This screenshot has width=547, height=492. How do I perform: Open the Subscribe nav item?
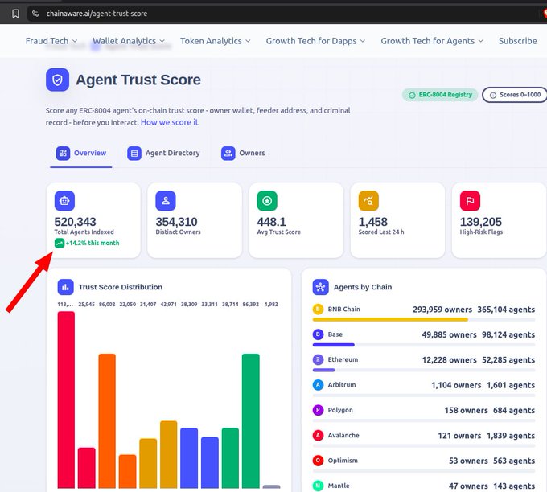(518, 41)
